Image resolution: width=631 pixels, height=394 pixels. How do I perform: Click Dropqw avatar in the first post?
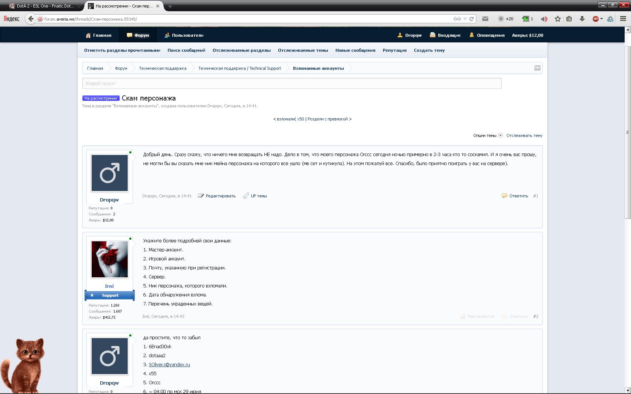click(x=110, y=173)
